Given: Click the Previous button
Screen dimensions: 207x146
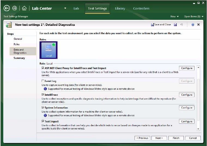Looking at the screenshot, I should click(x=142, y=138).
